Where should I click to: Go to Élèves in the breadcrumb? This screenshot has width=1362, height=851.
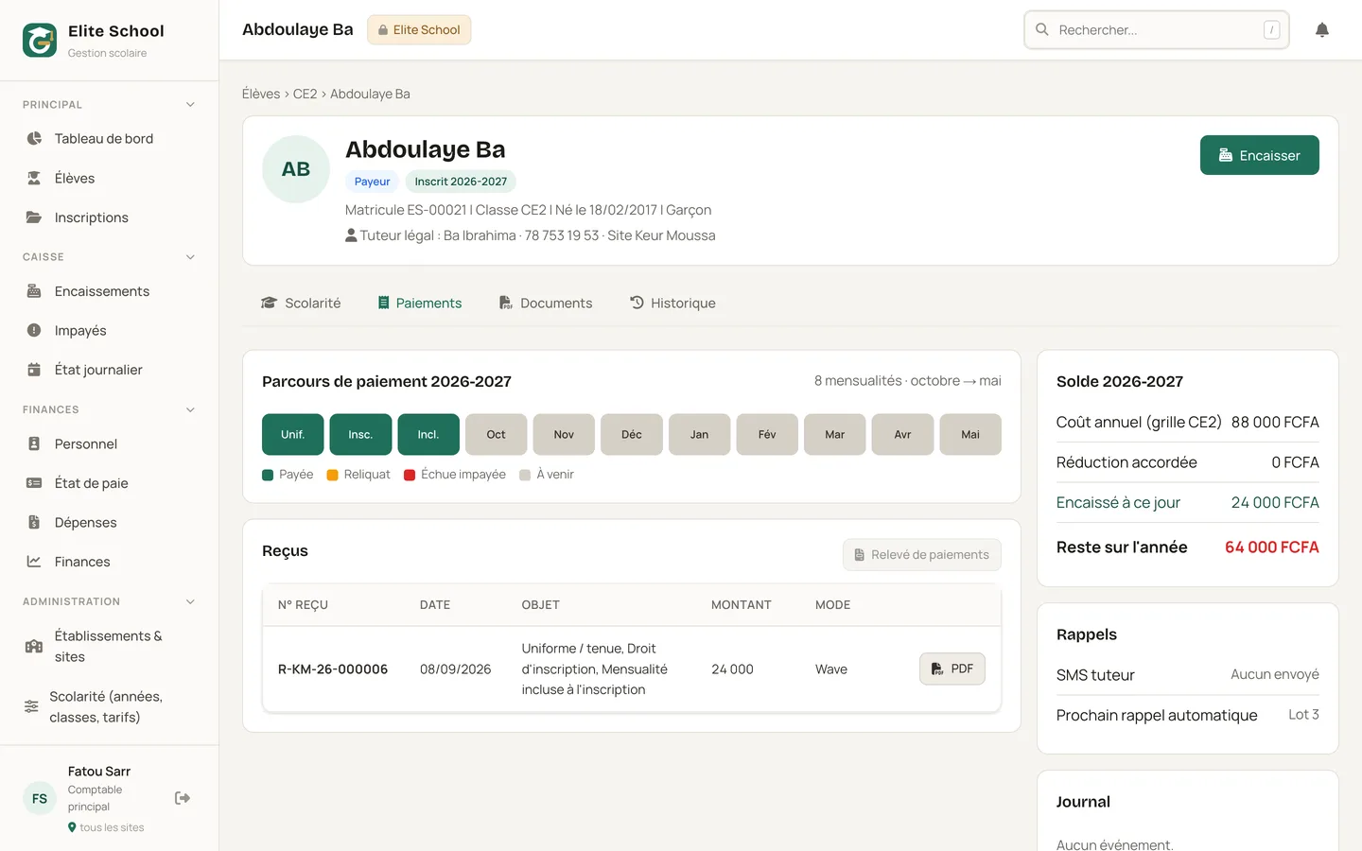point(261,94)
